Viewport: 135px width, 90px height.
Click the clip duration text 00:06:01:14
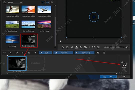click(17, 71)
